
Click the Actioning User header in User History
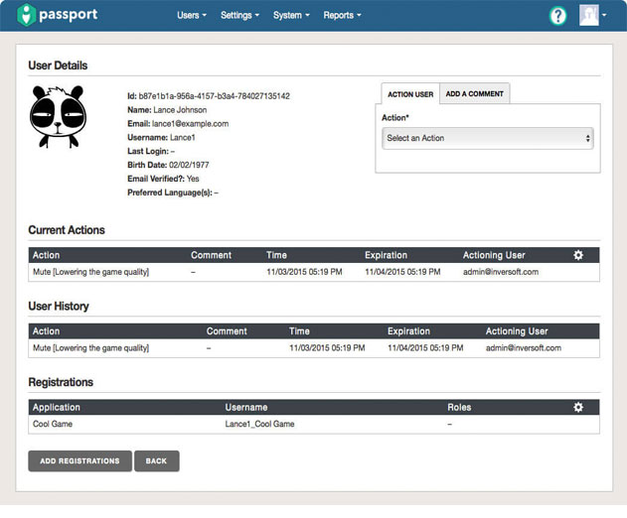pos(517,331)
